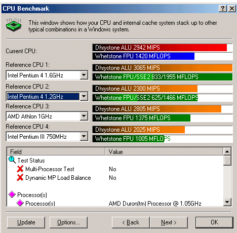Click the red X beside Multi-Processor Test

(20, 169)
